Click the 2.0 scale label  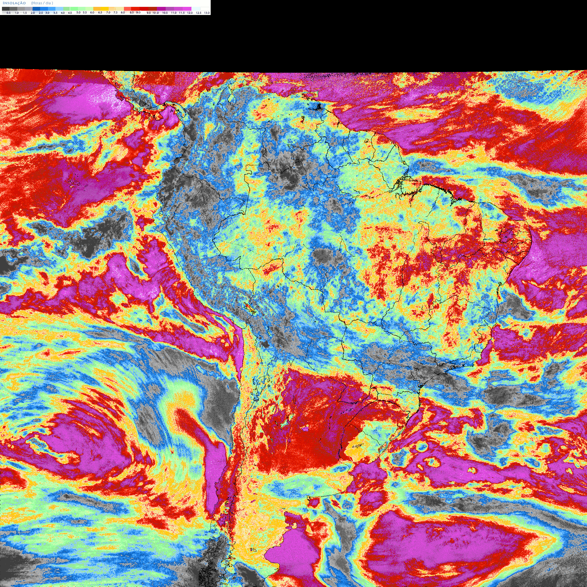click(33, 13)
